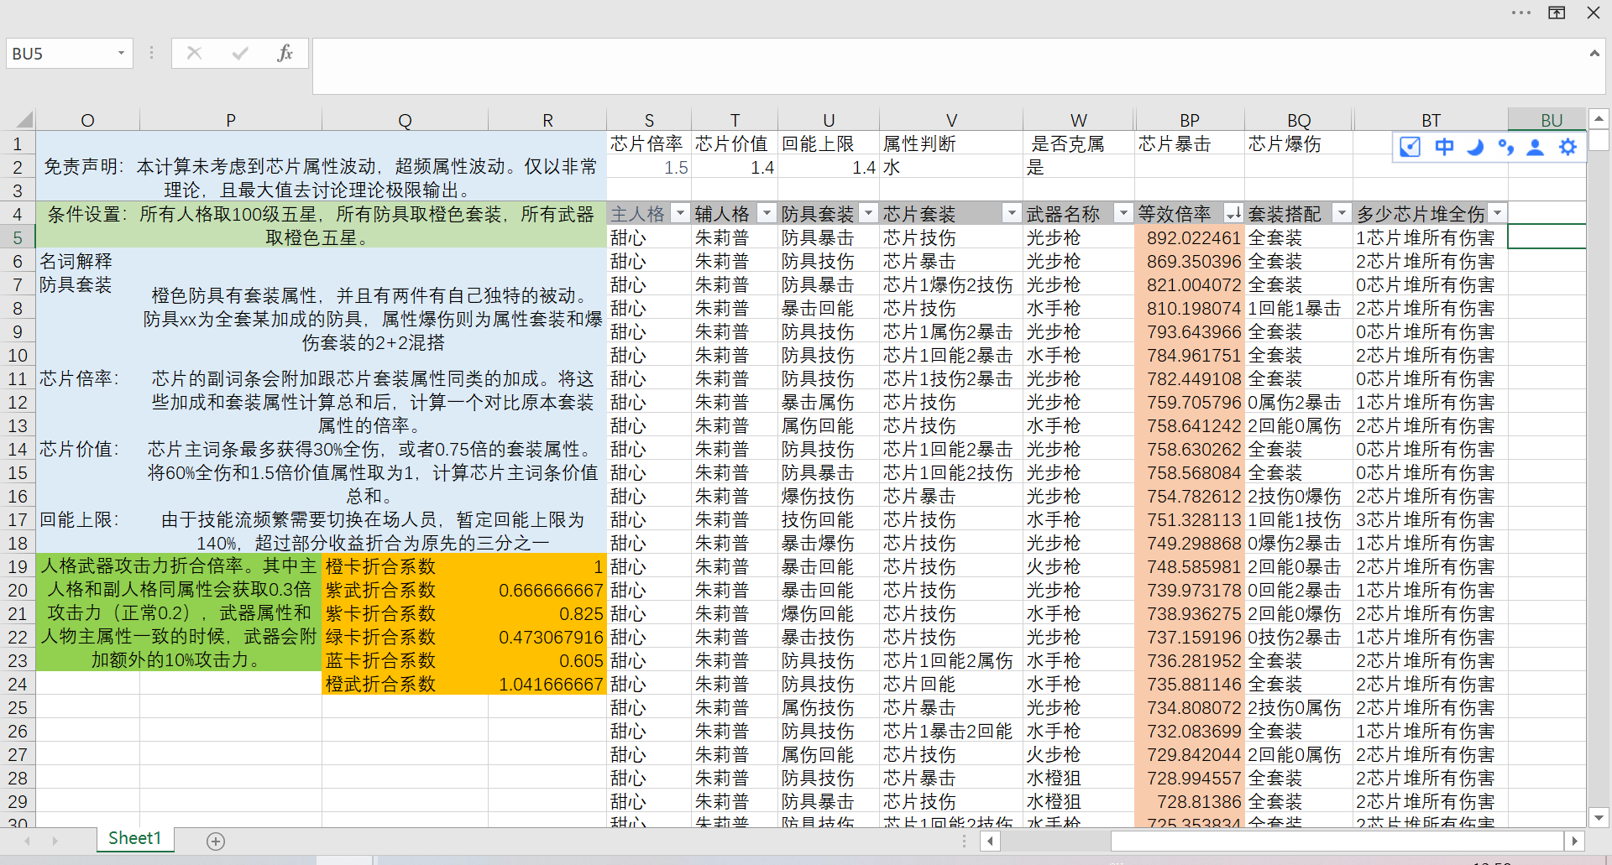This screenshot has height=865, width=1612.
Task: Select the cell showing 0.666666667
Action: point(547,590)
